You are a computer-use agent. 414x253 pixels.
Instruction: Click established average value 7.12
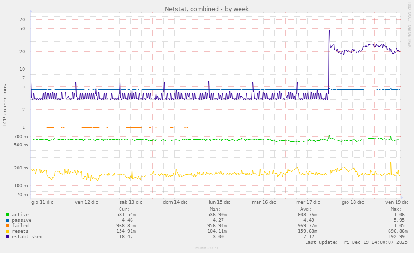309,237
